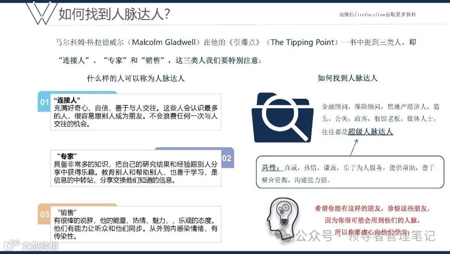
Task: Click the blue 01 number badge
Action: click(44, 102)
